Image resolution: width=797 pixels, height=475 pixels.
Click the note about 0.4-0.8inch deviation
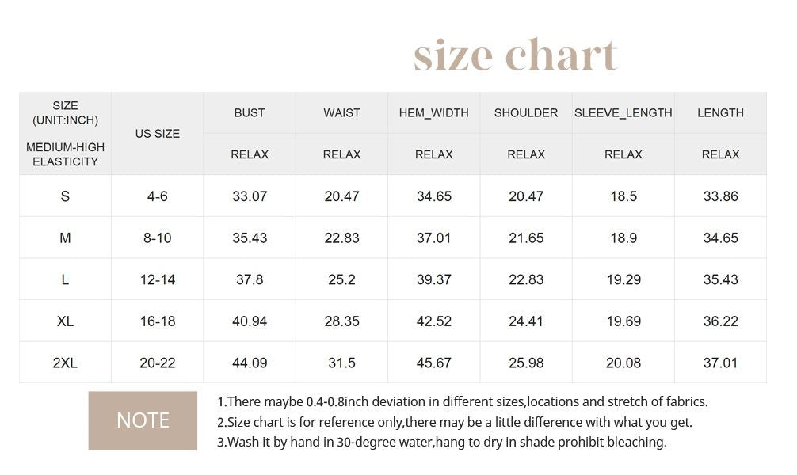463,402
